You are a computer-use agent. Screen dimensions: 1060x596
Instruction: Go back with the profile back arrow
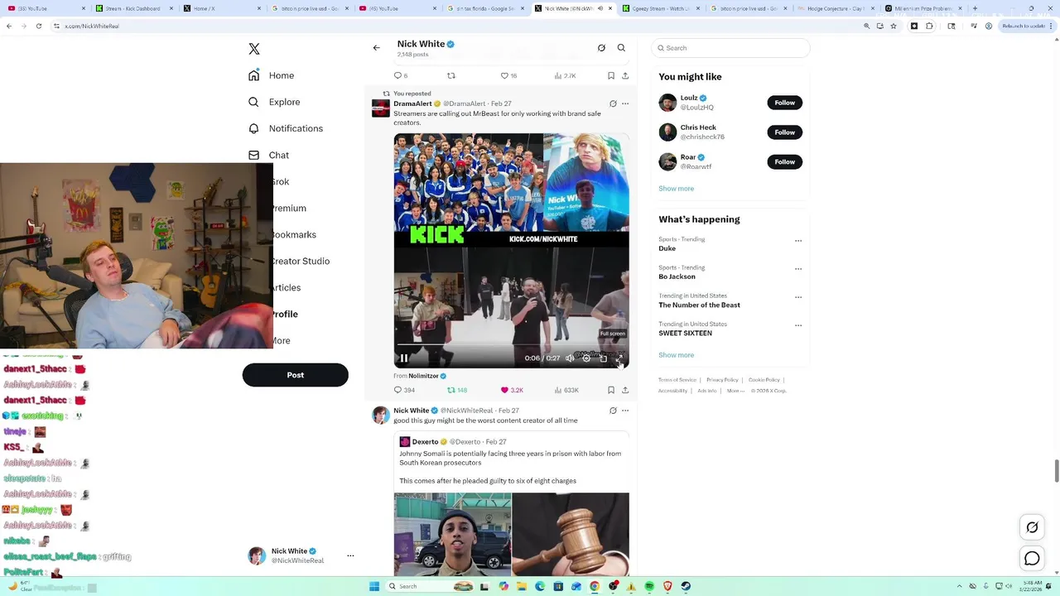coord(377,48)
